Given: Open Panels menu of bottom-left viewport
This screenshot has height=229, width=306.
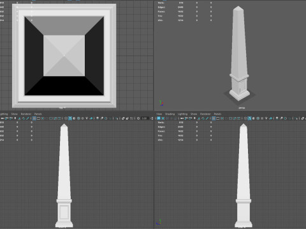Looking at the screenshot, I should [x=38, y=114].
